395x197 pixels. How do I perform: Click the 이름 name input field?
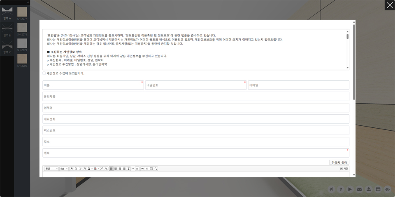[93, 85]
